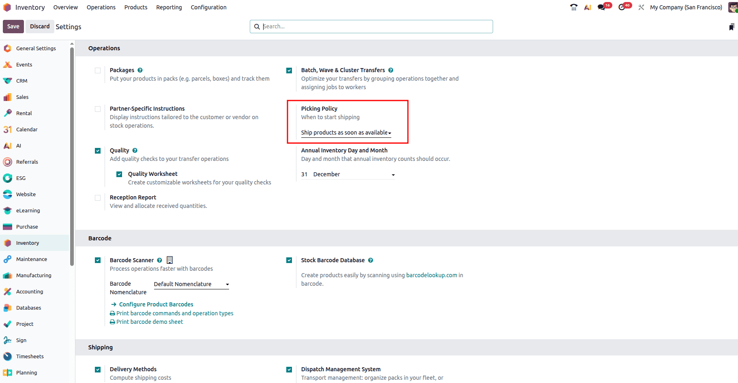The height and width of the screenshot is (383, 738).
Task: Open Rental settings in the sidebar
Action: point(34,113)
